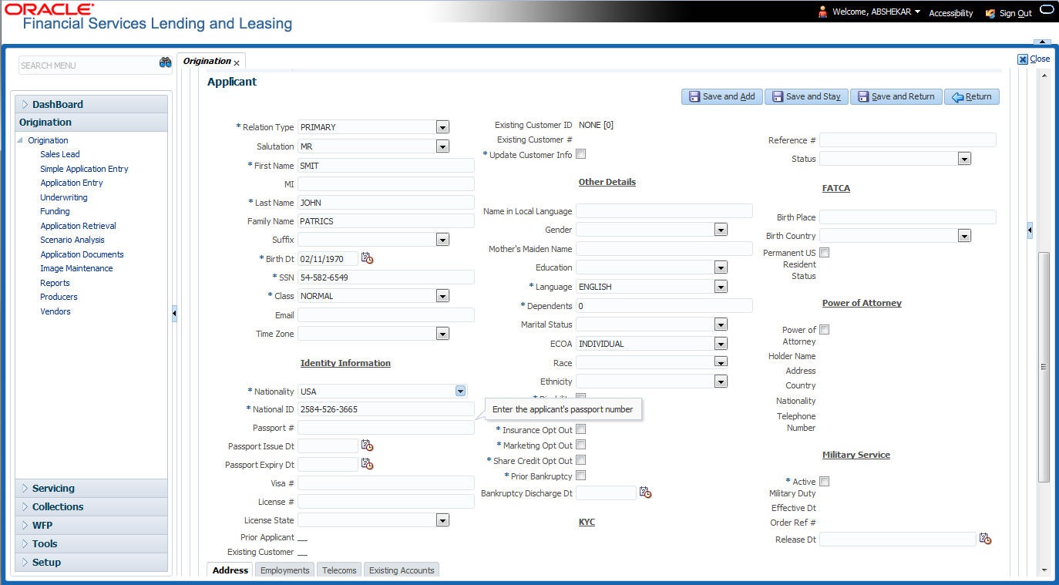Viewport: 1059px width, 585px height.
Task: Toggle the Update Customer Info checkbox
Action: pyautogui.click(x=581, y=154)
